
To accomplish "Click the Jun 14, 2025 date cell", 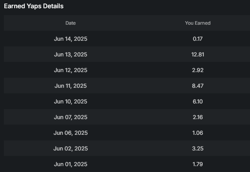I will tap(70, 39).
